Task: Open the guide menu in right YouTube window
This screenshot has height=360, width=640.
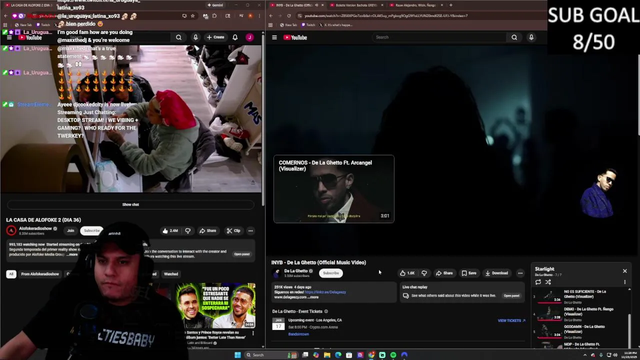Action: pyautogui.click(x=274, y=37)
